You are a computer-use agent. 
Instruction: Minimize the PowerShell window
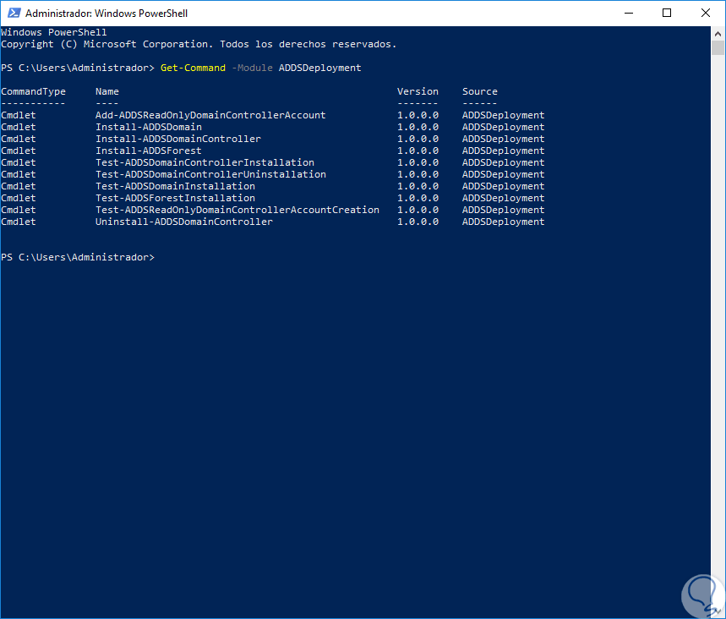click(x=628, y=13)
